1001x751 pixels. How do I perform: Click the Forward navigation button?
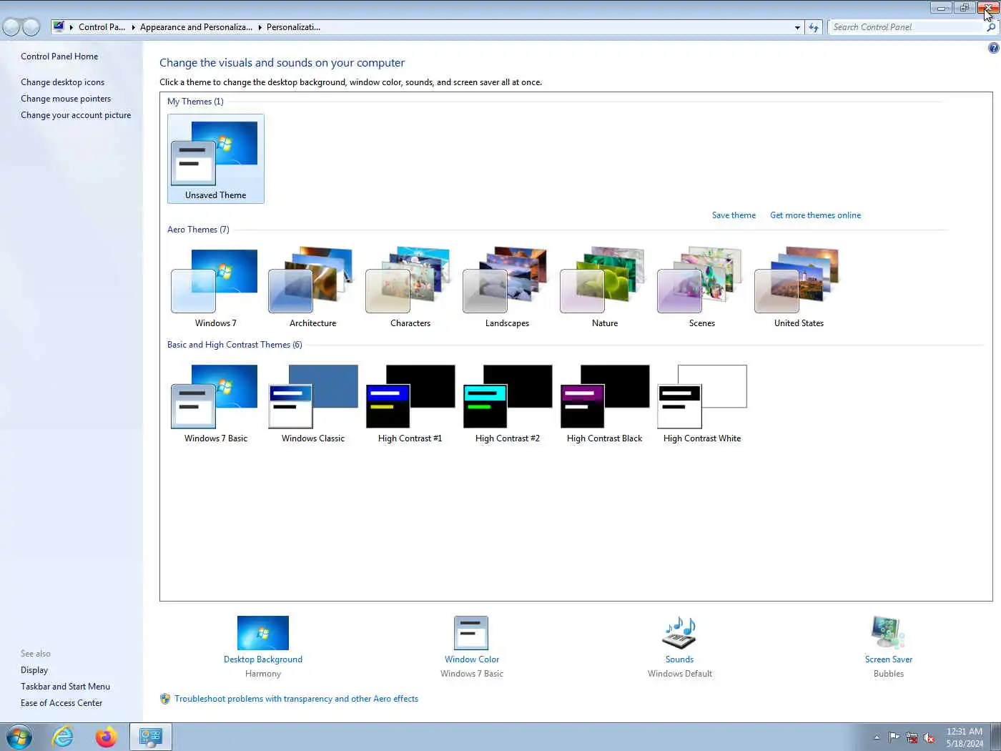[x=31, y=27]
